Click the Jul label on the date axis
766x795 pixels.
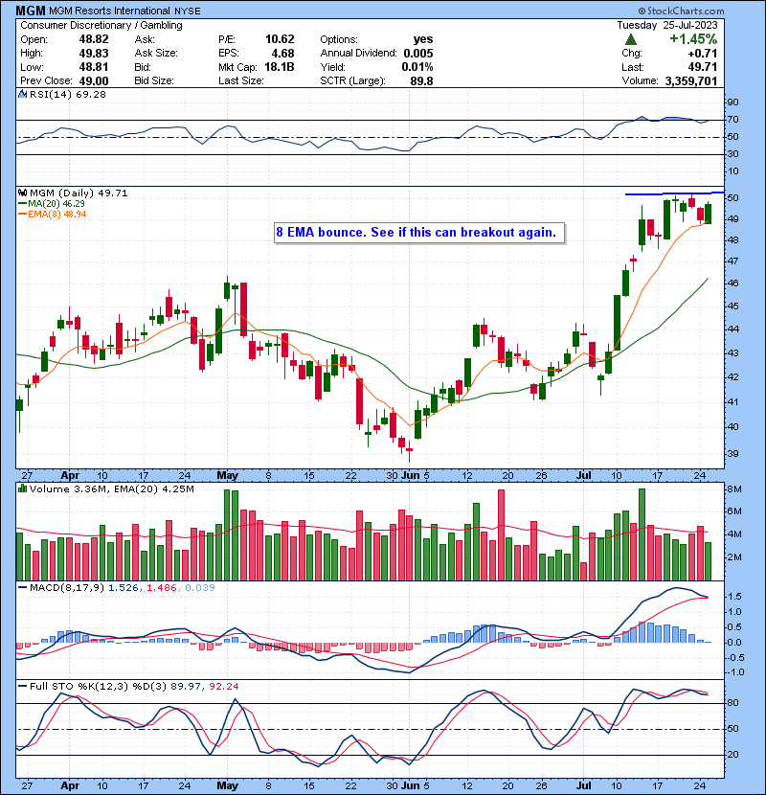point(583,474)
